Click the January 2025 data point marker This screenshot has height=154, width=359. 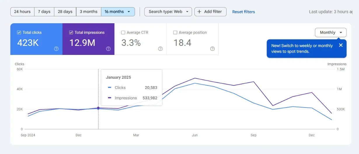pyautogui.click(x=98, y=108)
